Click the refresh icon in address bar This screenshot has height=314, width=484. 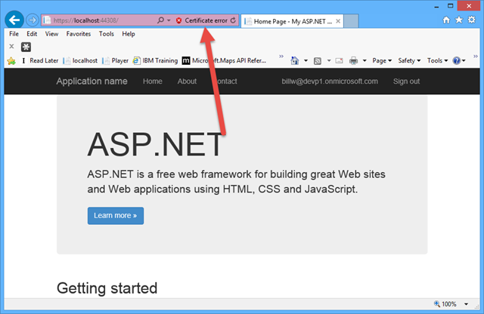point(233,21)
